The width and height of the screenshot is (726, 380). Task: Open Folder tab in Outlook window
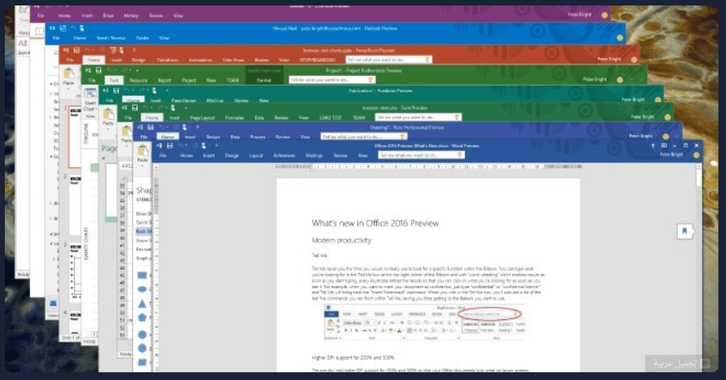pyautogui.click(x=143, y=38)
